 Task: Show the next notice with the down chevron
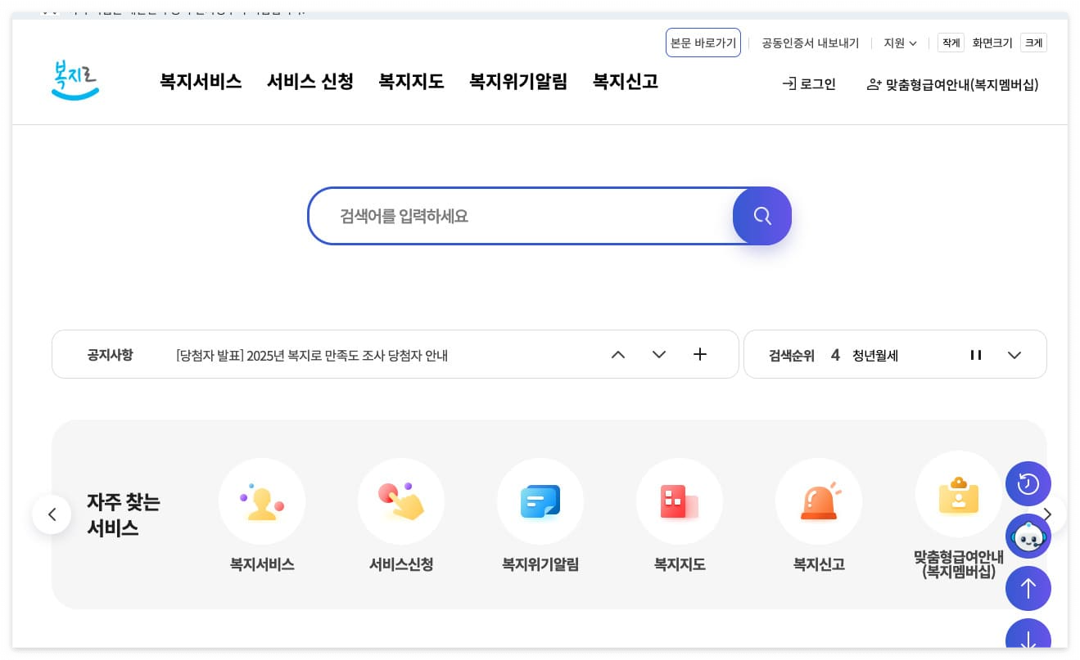pyautogui.click(x=659, y=354)
